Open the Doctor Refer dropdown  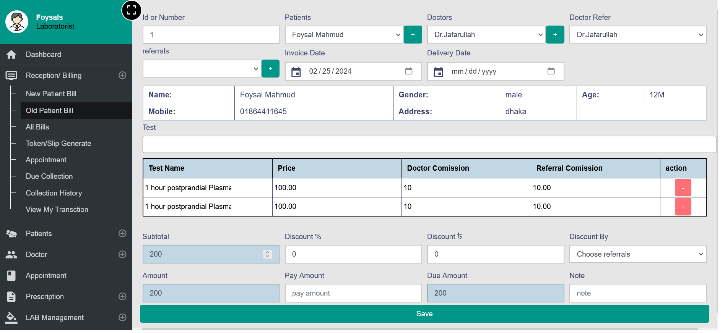point(637,35)
